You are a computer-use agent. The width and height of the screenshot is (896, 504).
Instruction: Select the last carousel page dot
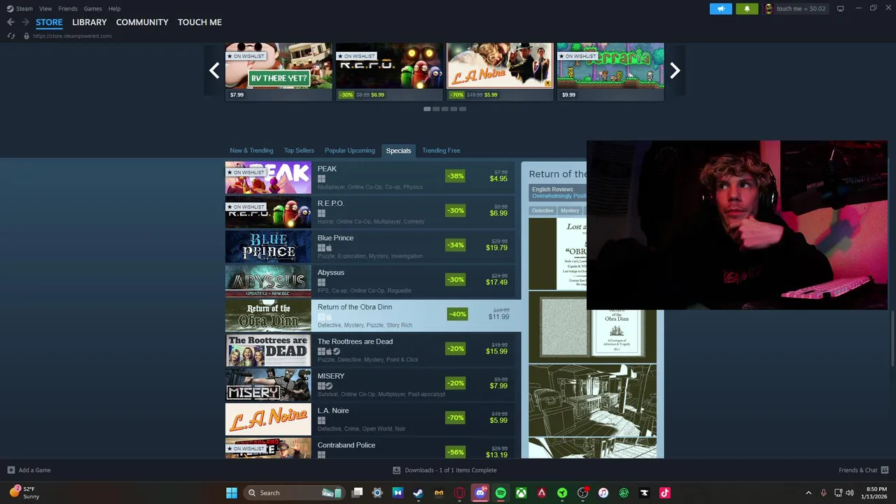[x=462, y=109]
